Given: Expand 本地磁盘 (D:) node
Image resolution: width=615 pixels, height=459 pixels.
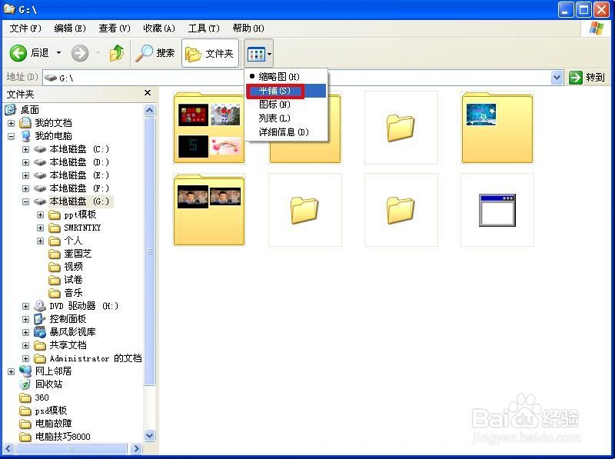Looking at the screenshot, I should tap(25, 162).
